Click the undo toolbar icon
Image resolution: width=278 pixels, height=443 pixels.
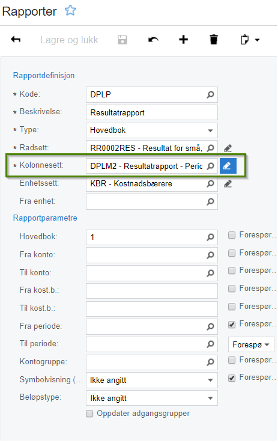click(x=153, y=40)
